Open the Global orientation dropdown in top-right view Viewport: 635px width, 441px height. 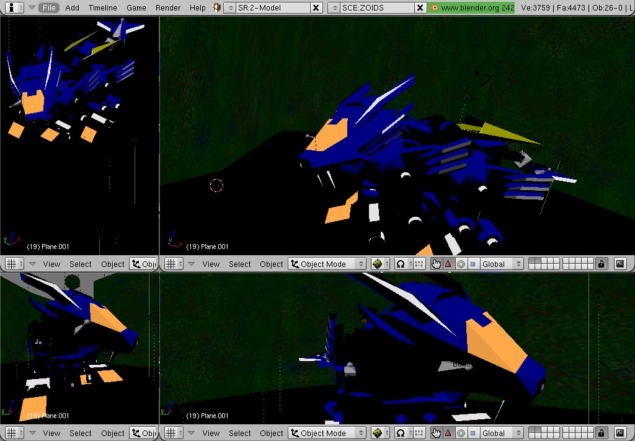point(501,264)
